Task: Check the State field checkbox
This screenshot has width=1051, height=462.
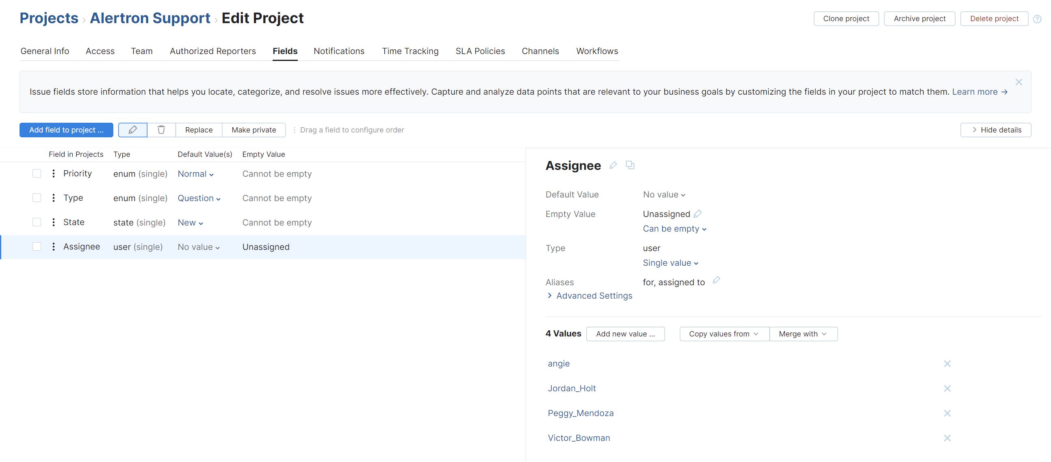Action: coord(37,222)
